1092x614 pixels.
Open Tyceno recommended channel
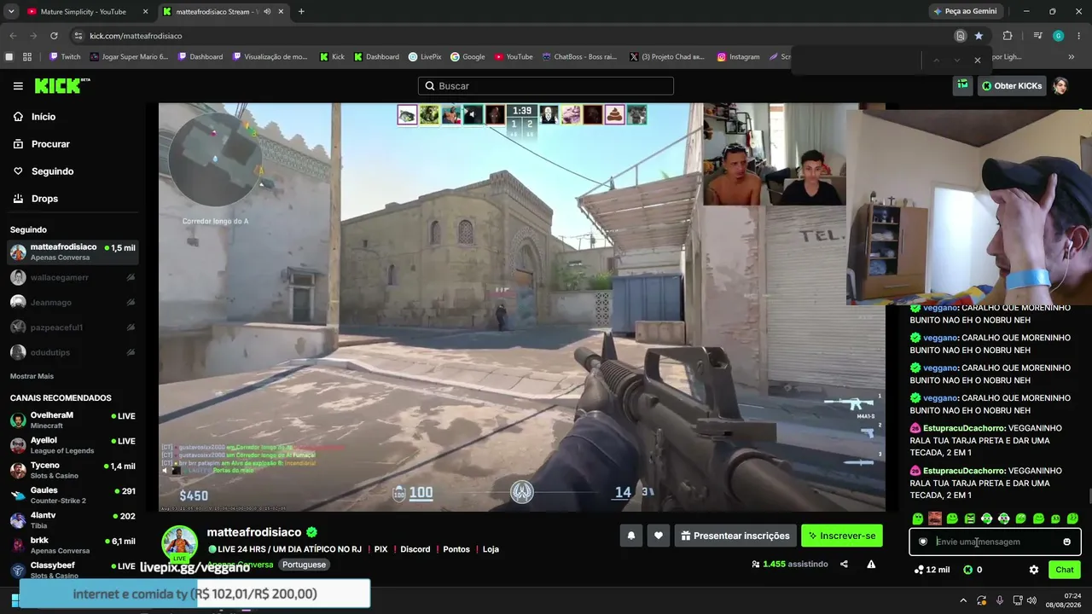[x=73, y=470]
